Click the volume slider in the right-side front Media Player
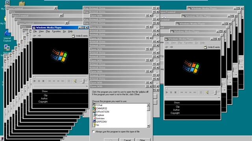This screenshot has height=141, width=252. point(215,92)
